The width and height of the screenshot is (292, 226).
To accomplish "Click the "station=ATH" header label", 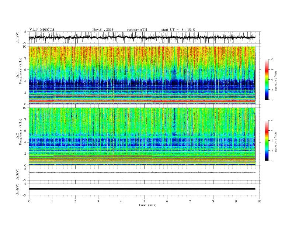I will point(137,30).
